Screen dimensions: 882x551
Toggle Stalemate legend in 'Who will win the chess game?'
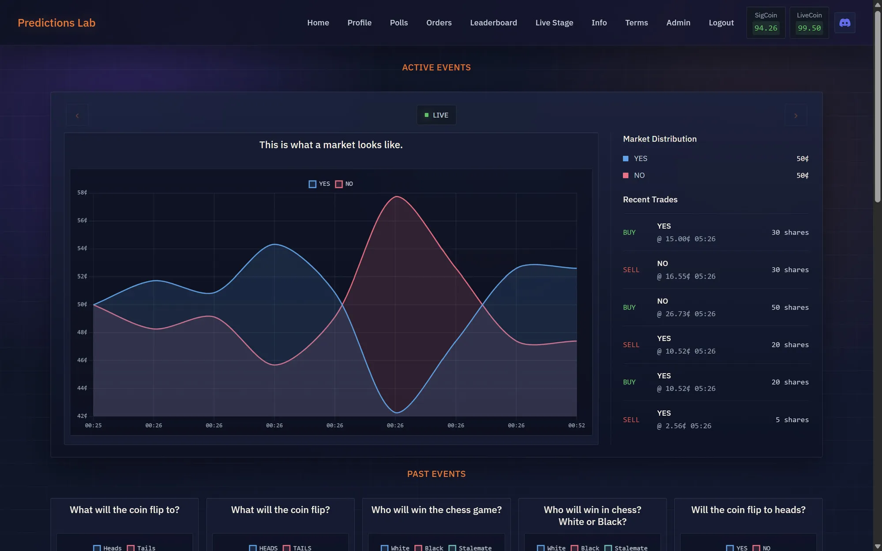click(x=470, y=548)
